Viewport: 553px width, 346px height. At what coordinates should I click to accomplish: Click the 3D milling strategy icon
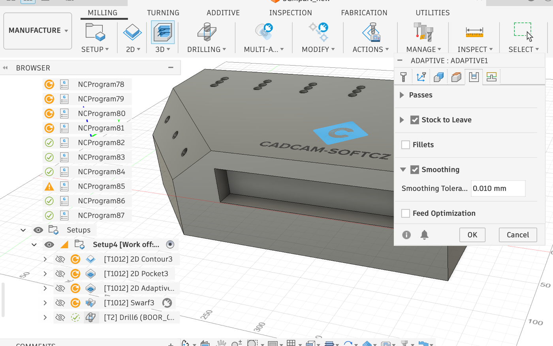(x=162, y=32)
